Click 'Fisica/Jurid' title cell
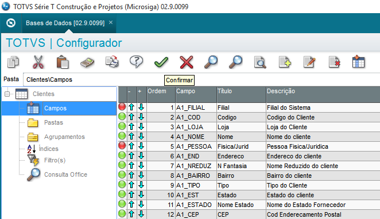Screen dimensions: 380x219 [241, 146]
